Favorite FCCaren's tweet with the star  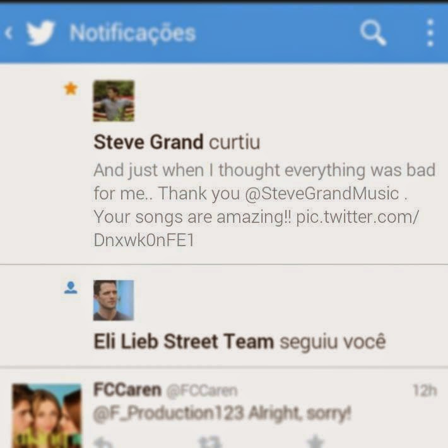click(x=315, y=441)
